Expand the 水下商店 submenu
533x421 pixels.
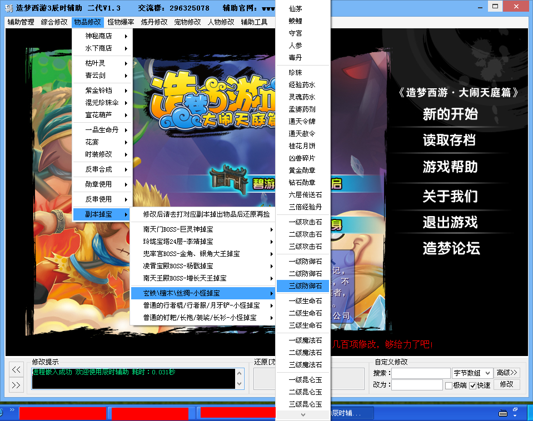(102, 48)
